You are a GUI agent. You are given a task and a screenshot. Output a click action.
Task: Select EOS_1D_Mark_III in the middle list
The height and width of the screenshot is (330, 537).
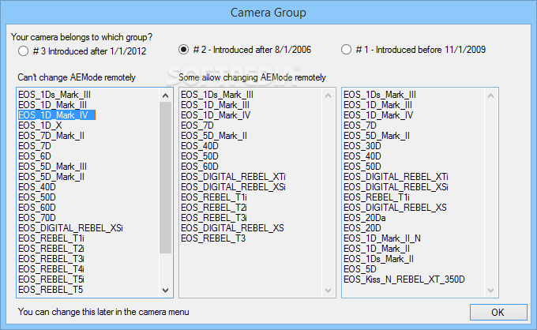[215, 105]
